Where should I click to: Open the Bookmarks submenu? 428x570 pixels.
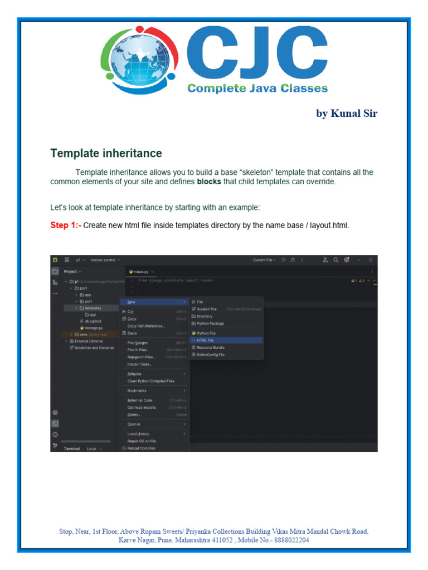pos(154,391)
